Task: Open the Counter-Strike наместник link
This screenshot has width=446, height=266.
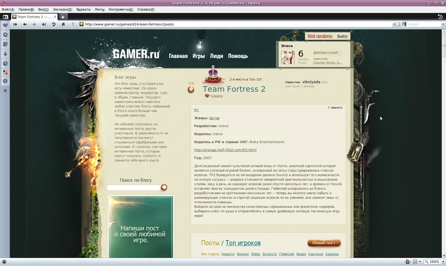Action: tap(327, 62)
